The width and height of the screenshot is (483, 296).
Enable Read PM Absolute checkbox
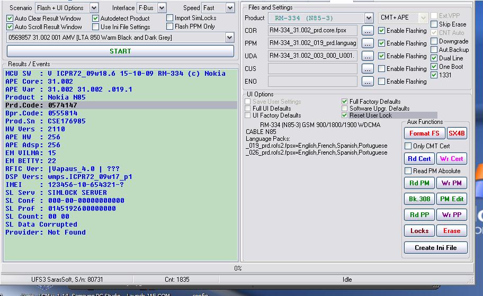(x=408, y=171)
